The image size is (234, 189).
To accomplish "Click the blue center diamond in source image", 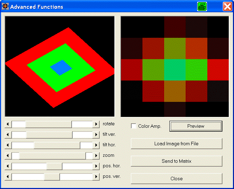I will pos(61,68).
